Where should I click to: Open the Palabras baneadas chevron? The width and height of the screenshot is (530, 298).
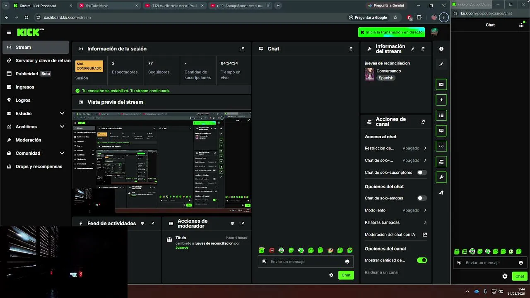coord(425,223)
